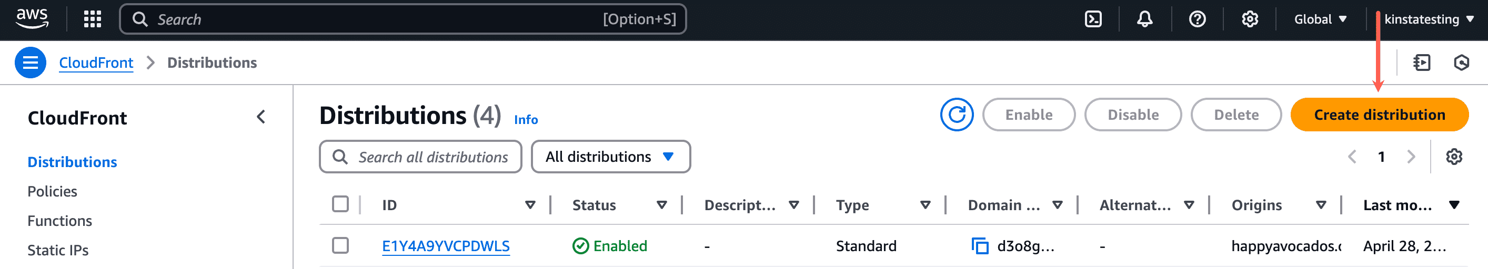Open Functions in the sidebar
Viewport: 1488px width, 269px height.
coord(59,221)
